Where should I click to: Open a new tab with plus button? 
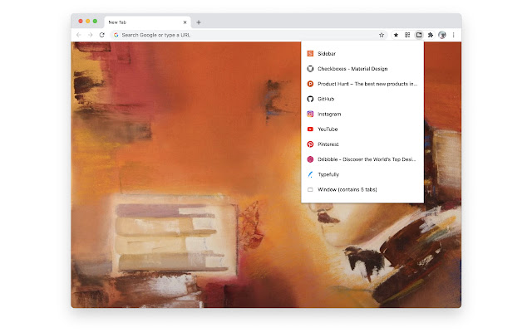click(x=199, y=22)
